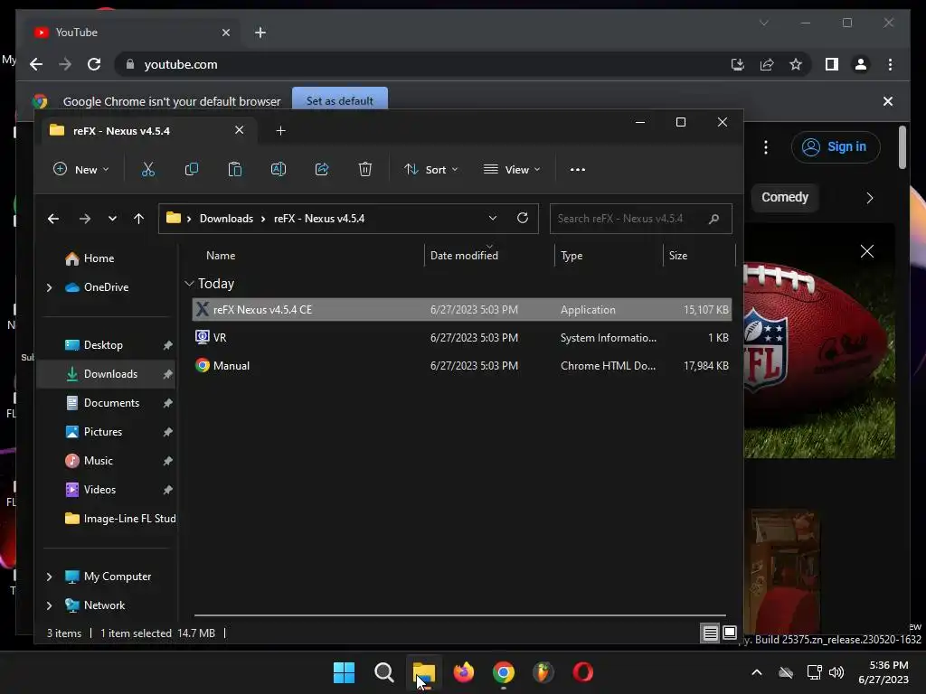The width and height of the screenshot is (926, 694).
Task: Close the reFX - Nexus Explorer tab
Action: pos(239,130)
